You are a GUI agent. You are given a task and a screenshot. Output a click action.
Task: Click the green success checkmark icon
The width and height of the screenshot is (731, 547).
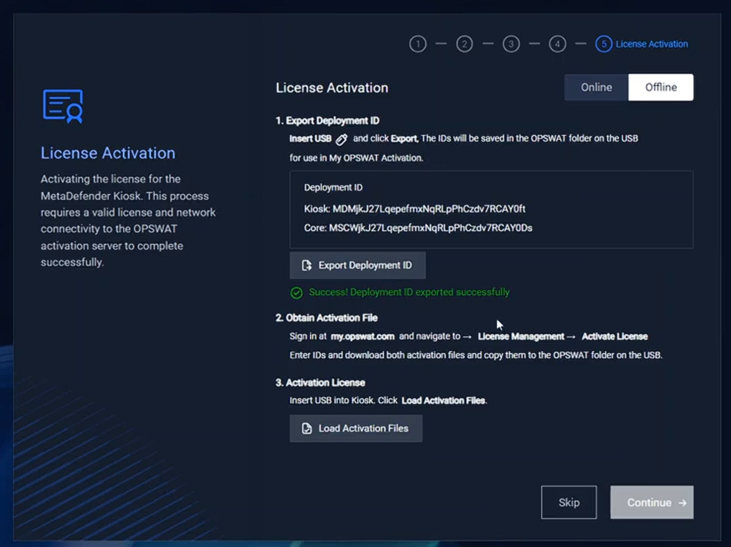click(x=296, y=293)
